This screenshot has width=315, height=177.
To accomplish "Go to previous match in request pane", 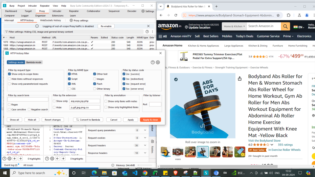I will pyautogui.click(x=14, y=159).
